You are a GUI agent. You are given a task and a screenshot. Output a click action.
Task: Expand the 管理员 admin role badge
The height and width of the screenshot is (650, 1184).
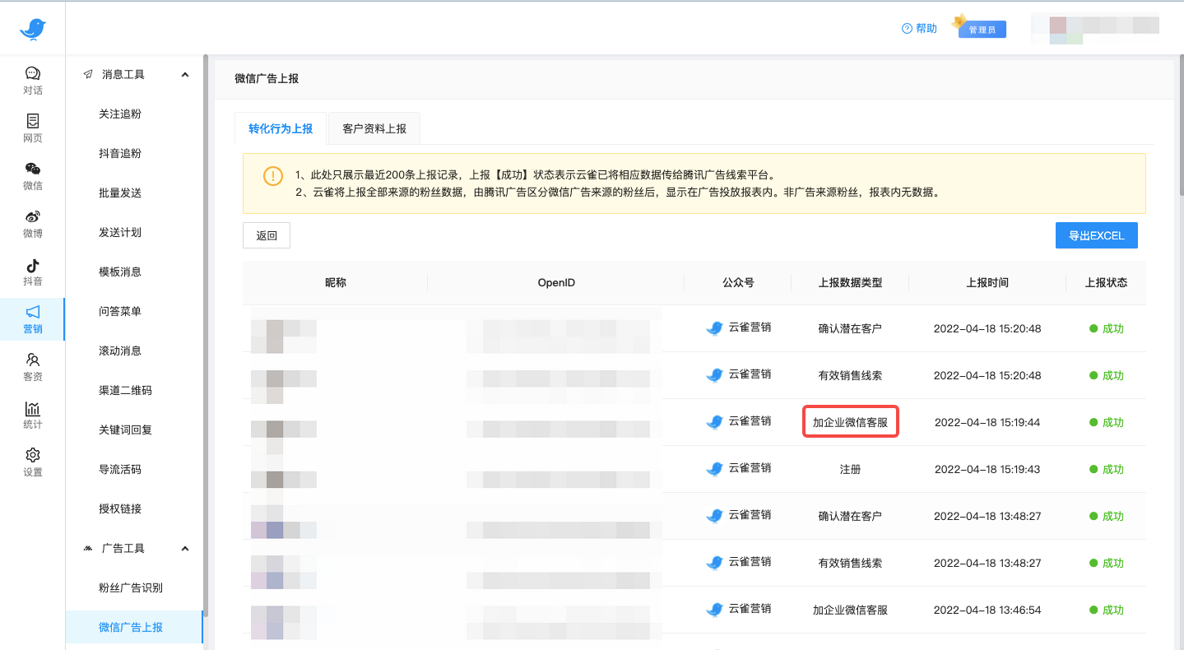tap(982, 28)
